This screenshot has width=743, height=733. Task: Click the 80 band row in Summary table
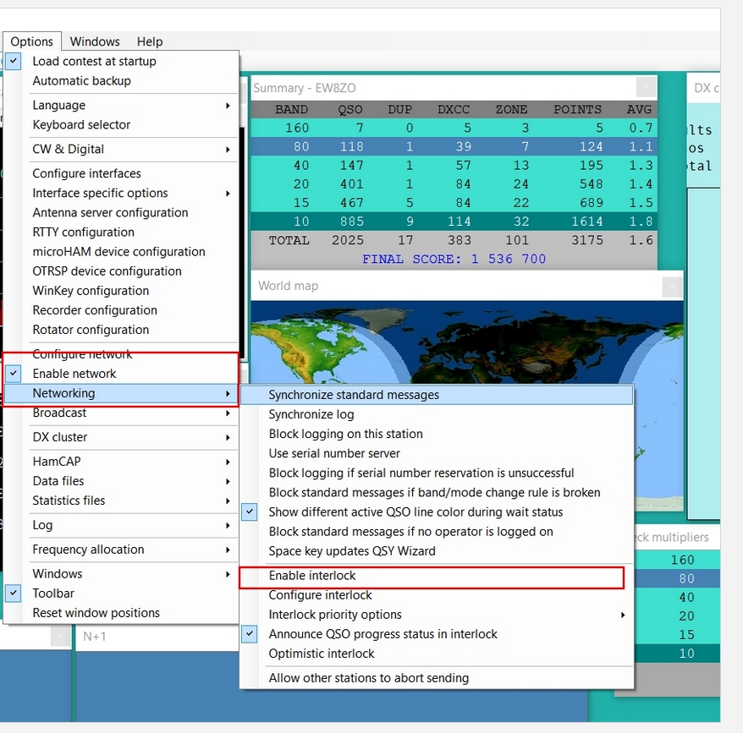453,146
